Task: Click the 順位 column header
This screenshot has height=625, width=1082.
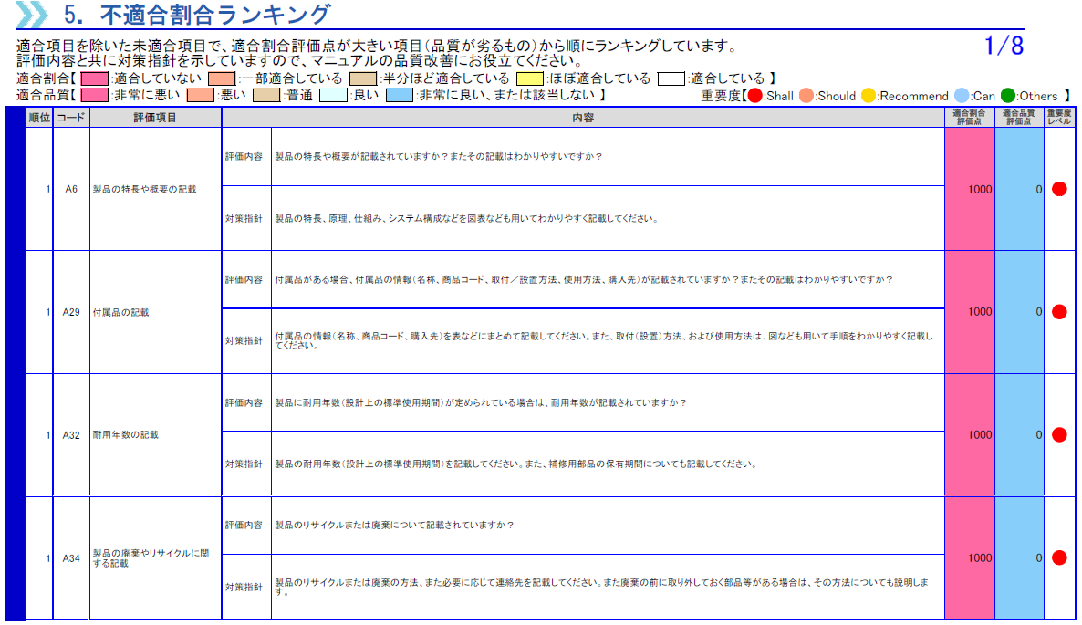Action: 39,118
